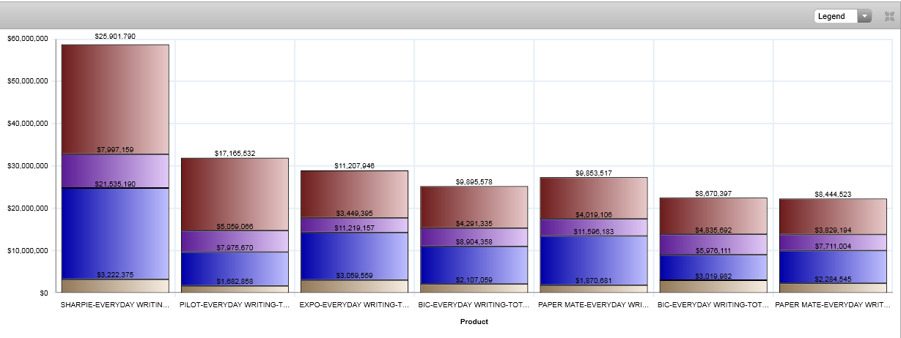Click the purple $4,291,335 BIC segment
Image resolution: width=901 pixels, height=338 pixels.
(x=474, y=237)
